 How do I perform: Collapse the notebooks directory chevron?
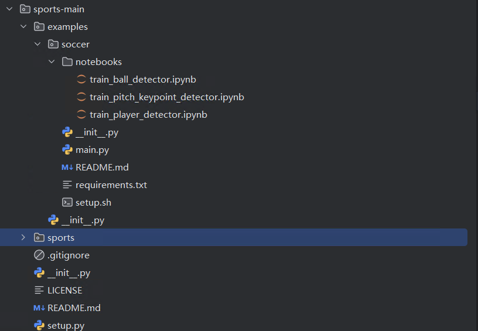[52, 62]
